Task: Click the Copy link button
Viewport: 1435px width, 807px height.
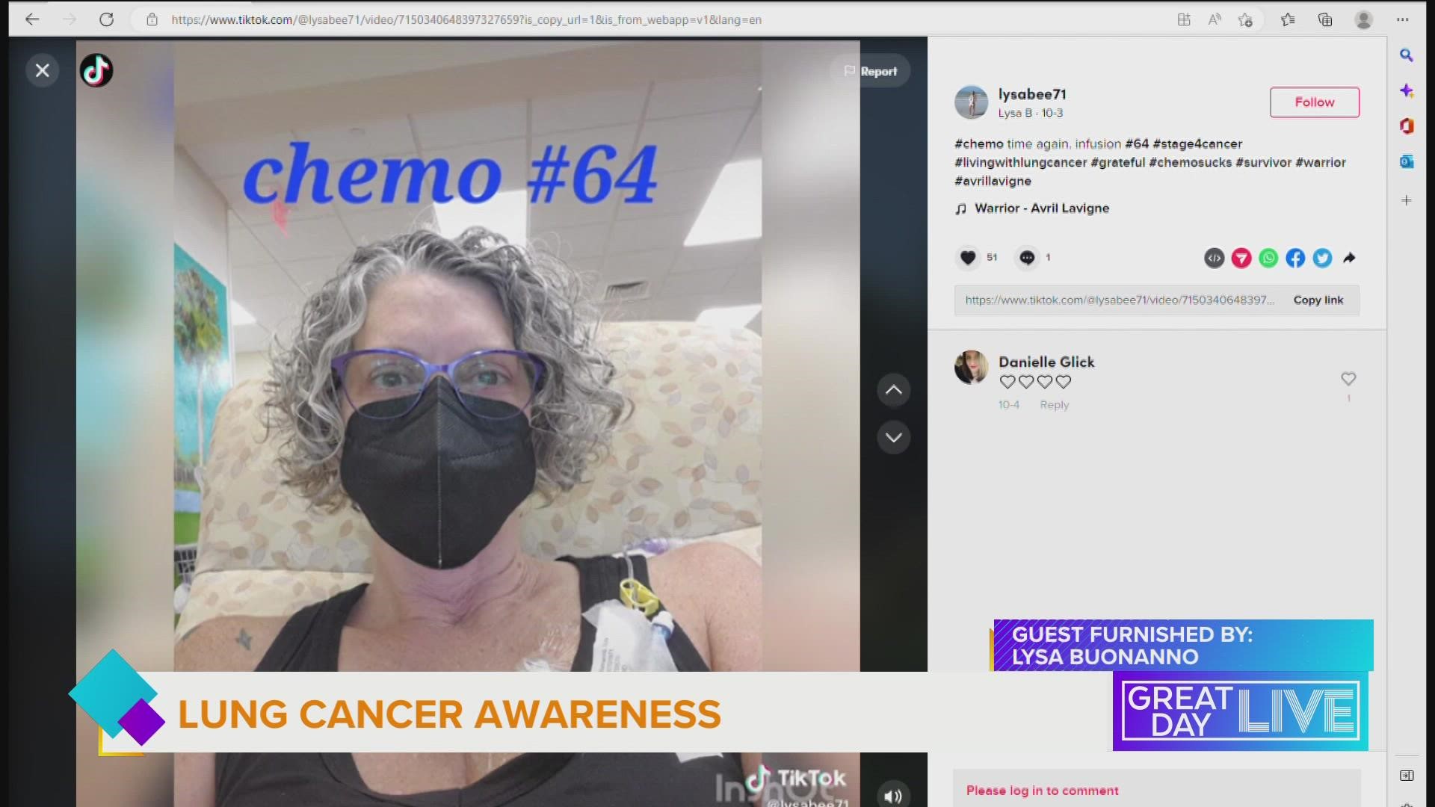Action: point(1318,299)
